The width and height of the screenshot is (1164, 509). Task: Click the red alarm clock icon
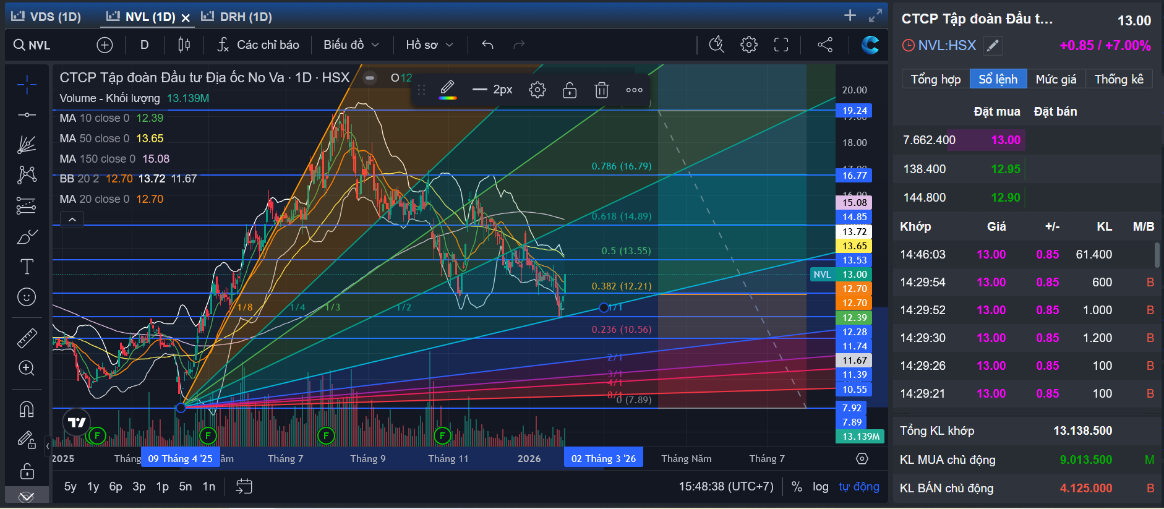coord(908,45)
